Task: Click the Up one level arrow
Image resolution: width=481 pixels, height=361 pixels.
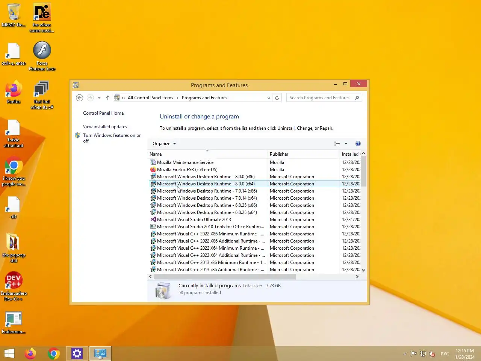Action: [108, 98]
